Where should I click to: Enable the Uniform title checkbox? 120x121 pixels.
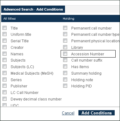coord(5,34)
